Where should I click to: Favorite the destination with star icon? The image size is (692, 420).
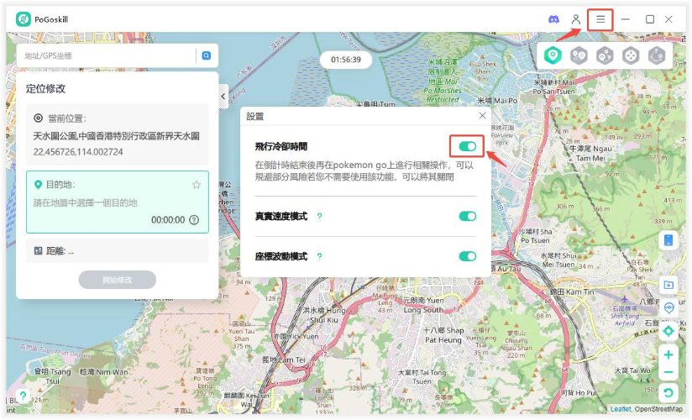197,185
